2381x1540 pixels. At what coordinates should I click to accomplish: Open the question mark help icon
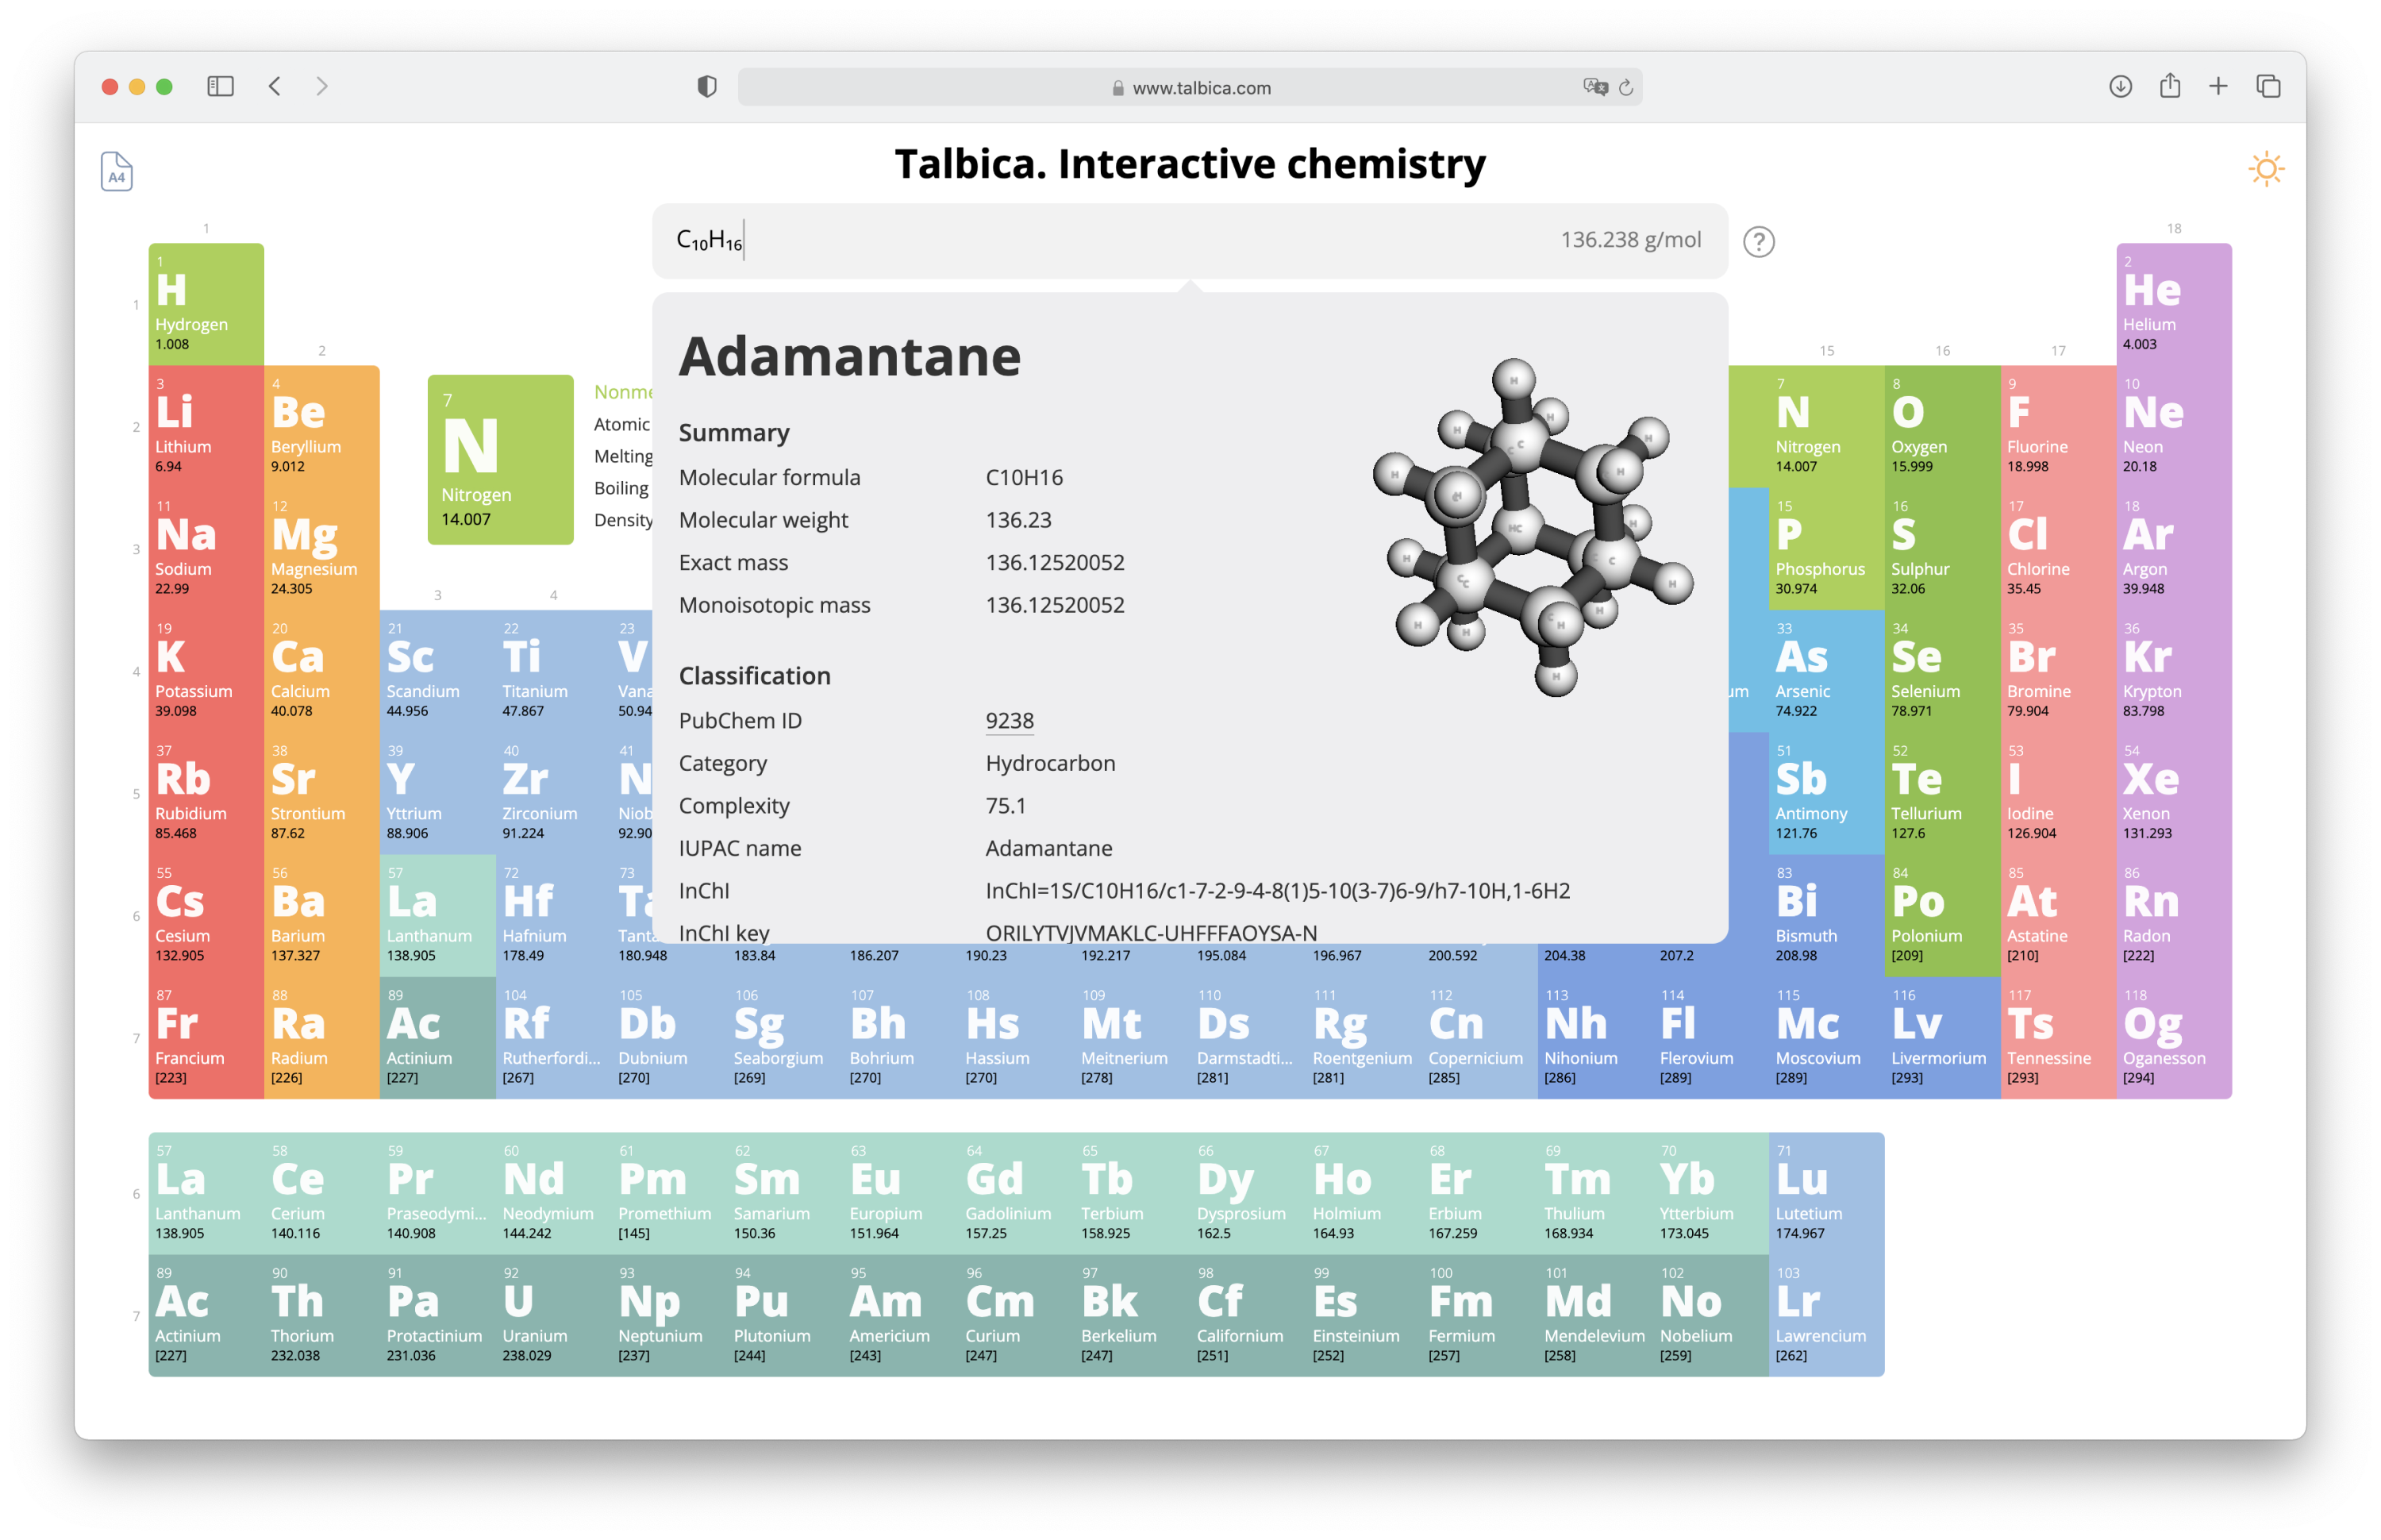[1758, 241]
